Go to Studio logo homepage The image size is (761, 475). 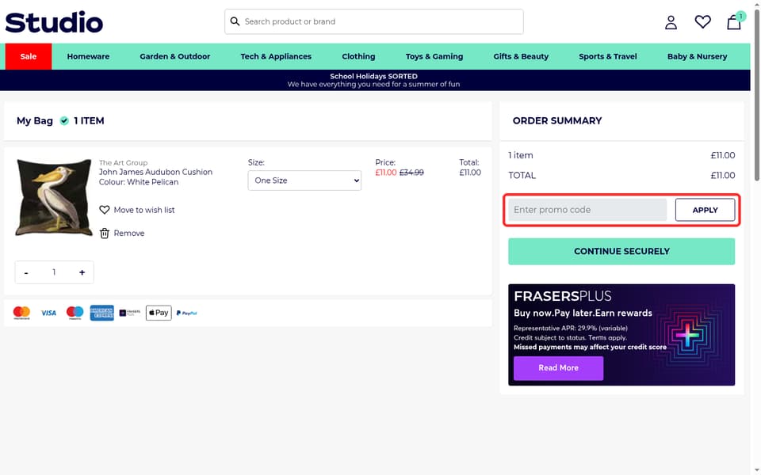(x=54, y=22)
